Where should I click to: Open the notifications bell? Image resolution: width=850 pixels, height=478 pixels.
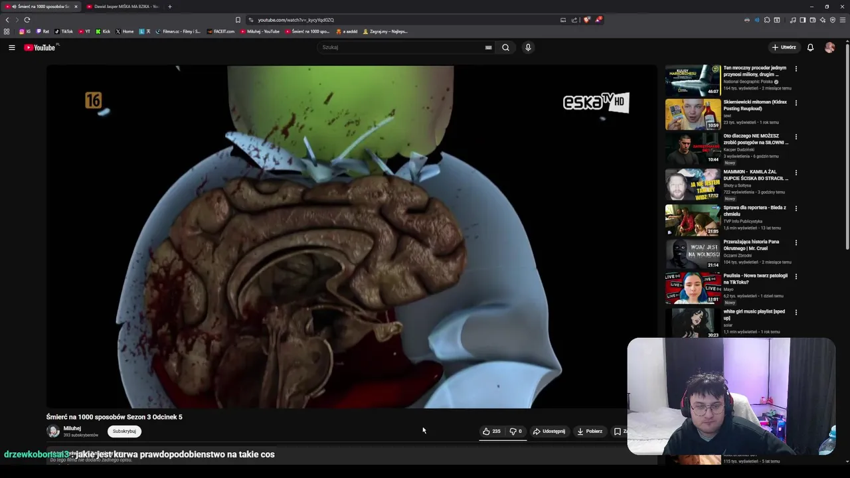tap(810, 47)
